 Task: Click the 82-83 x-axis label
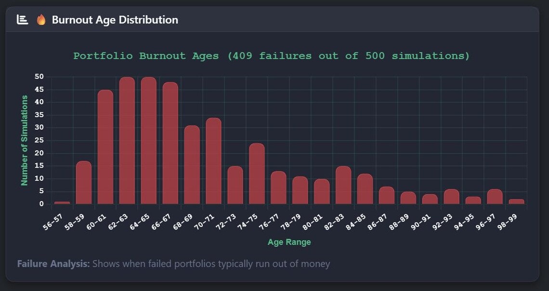[x=334, y=222]
